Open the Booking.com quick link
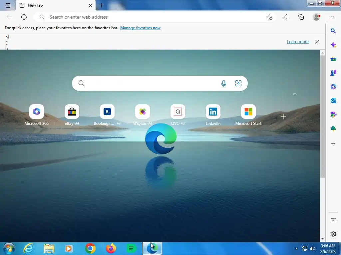341x255 pixels. pyautogui.click(x=107, y=115)
